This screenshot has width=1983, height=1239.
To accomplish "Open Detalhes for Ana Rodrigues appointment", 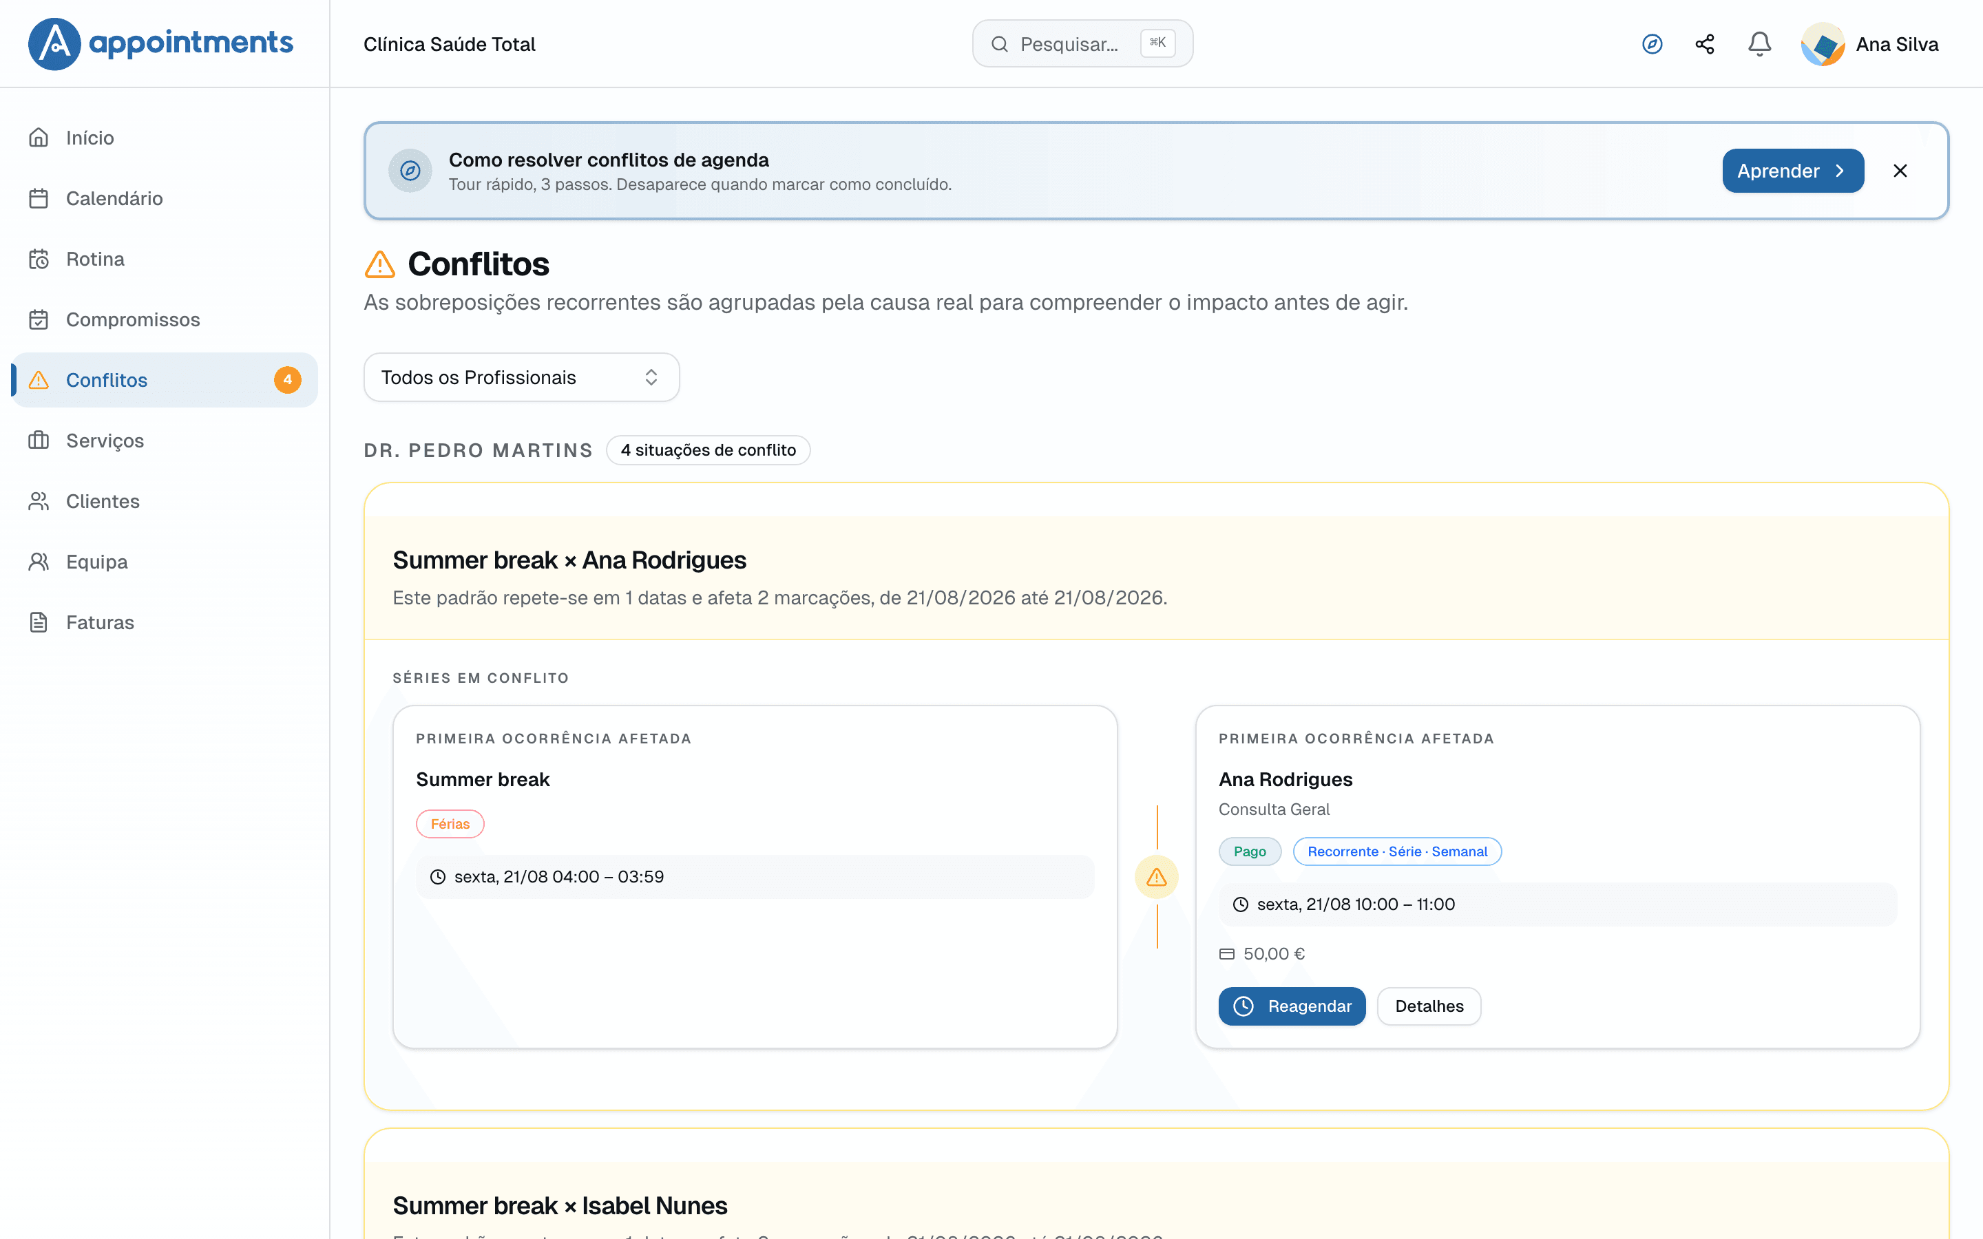I will click(1429, 1006).
